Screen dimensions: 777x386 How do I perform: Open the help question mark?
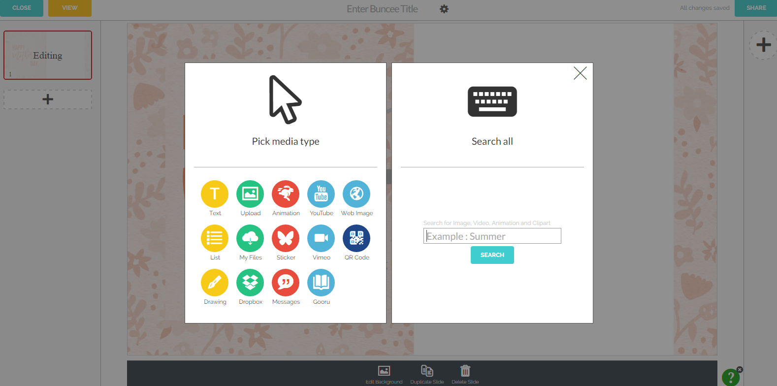coord(731,378)
